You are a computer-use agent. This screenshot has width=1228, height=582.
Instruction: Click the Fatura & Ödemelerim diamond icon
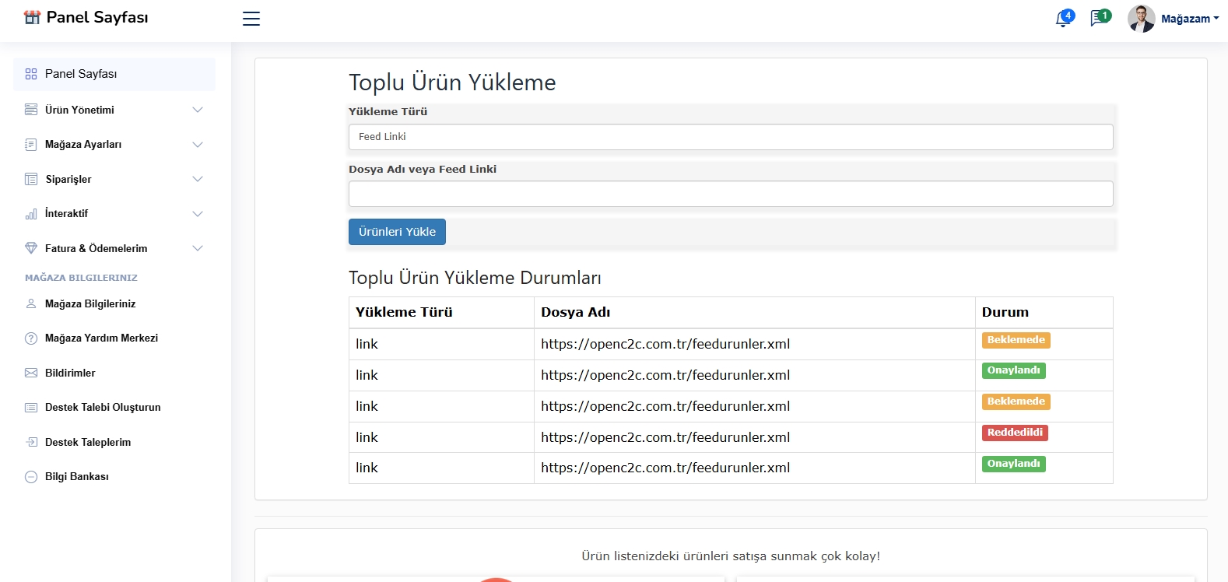(31, 248)
